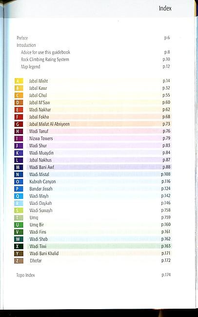This screenshot has width=198, height=317.
Task: Click the letter X section marker
Action: tap(19, 246)
